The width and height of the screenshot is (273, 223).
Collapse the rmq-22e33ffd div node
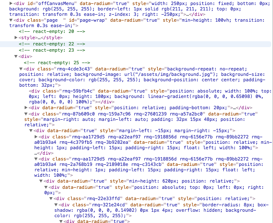[51, 199]
